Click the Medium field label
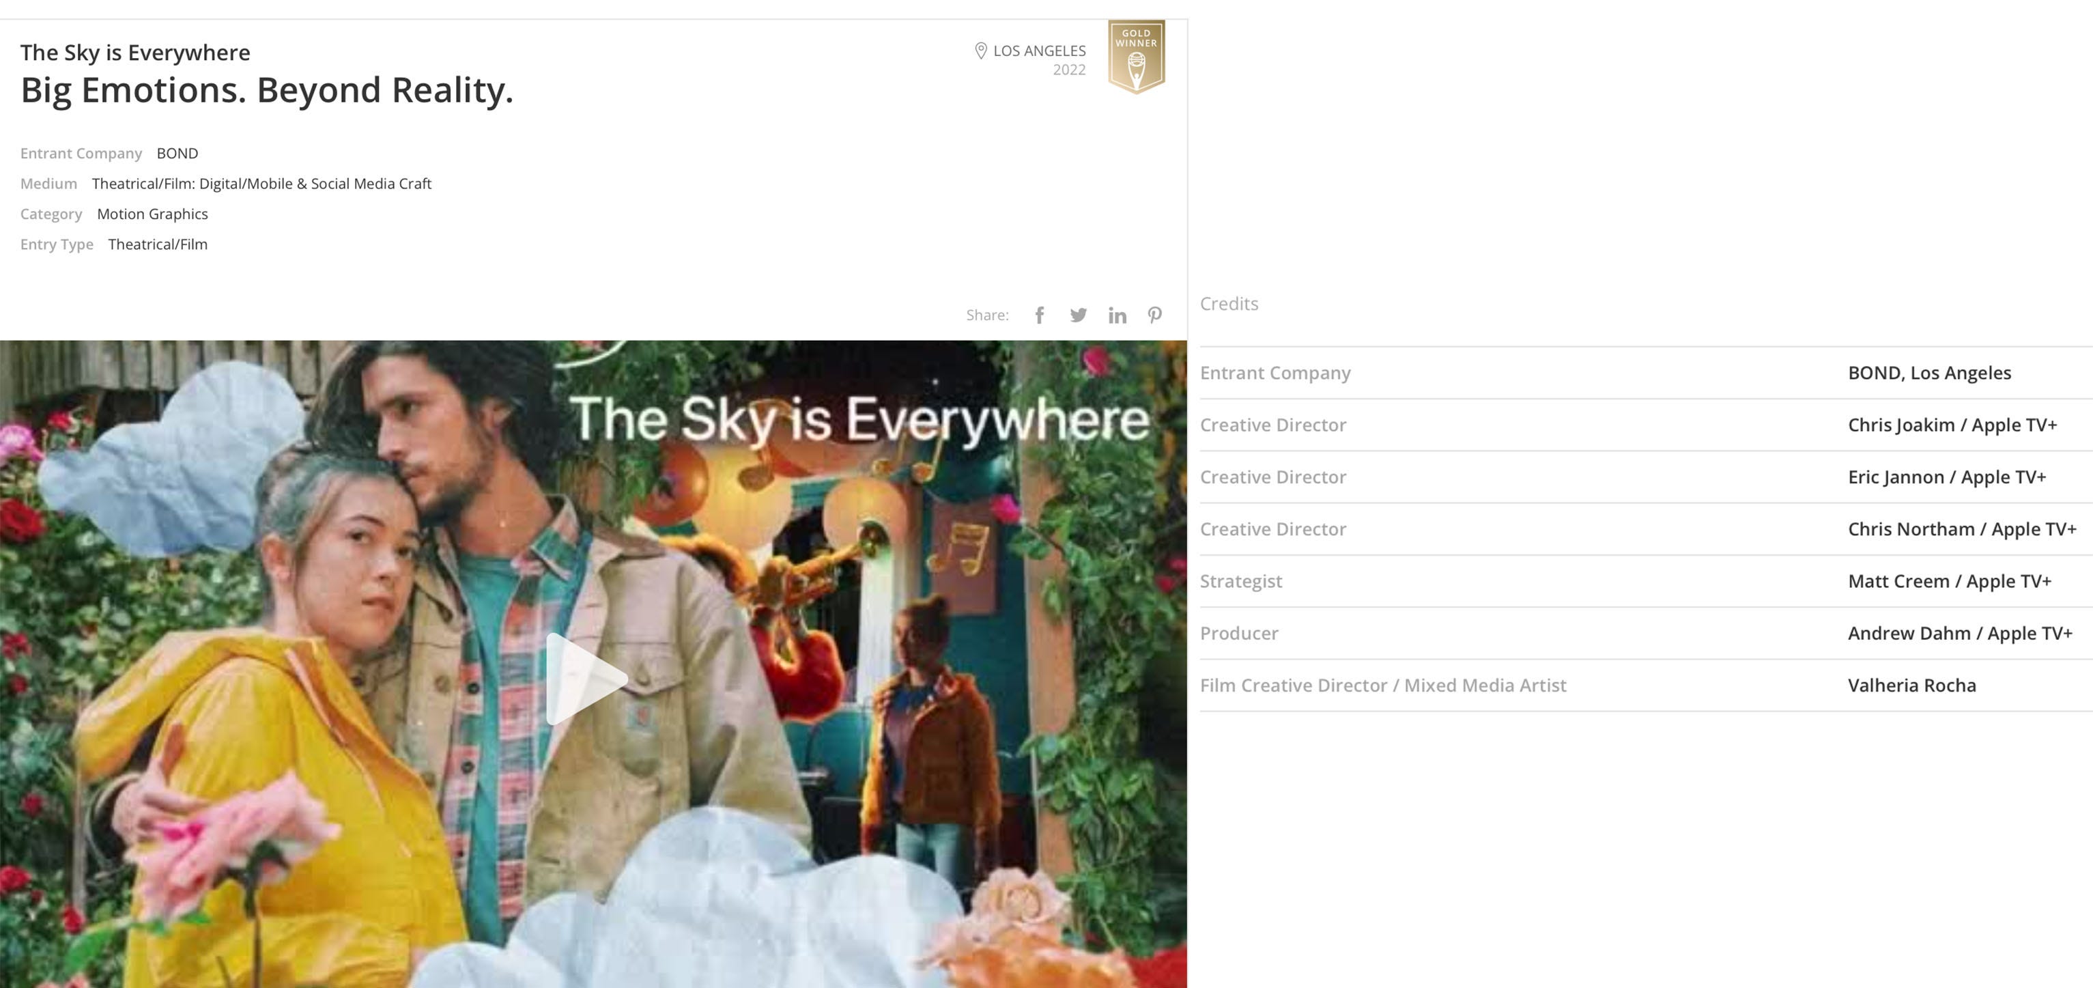This screenshot has height=988, width=2093. [x=48, y=184]
